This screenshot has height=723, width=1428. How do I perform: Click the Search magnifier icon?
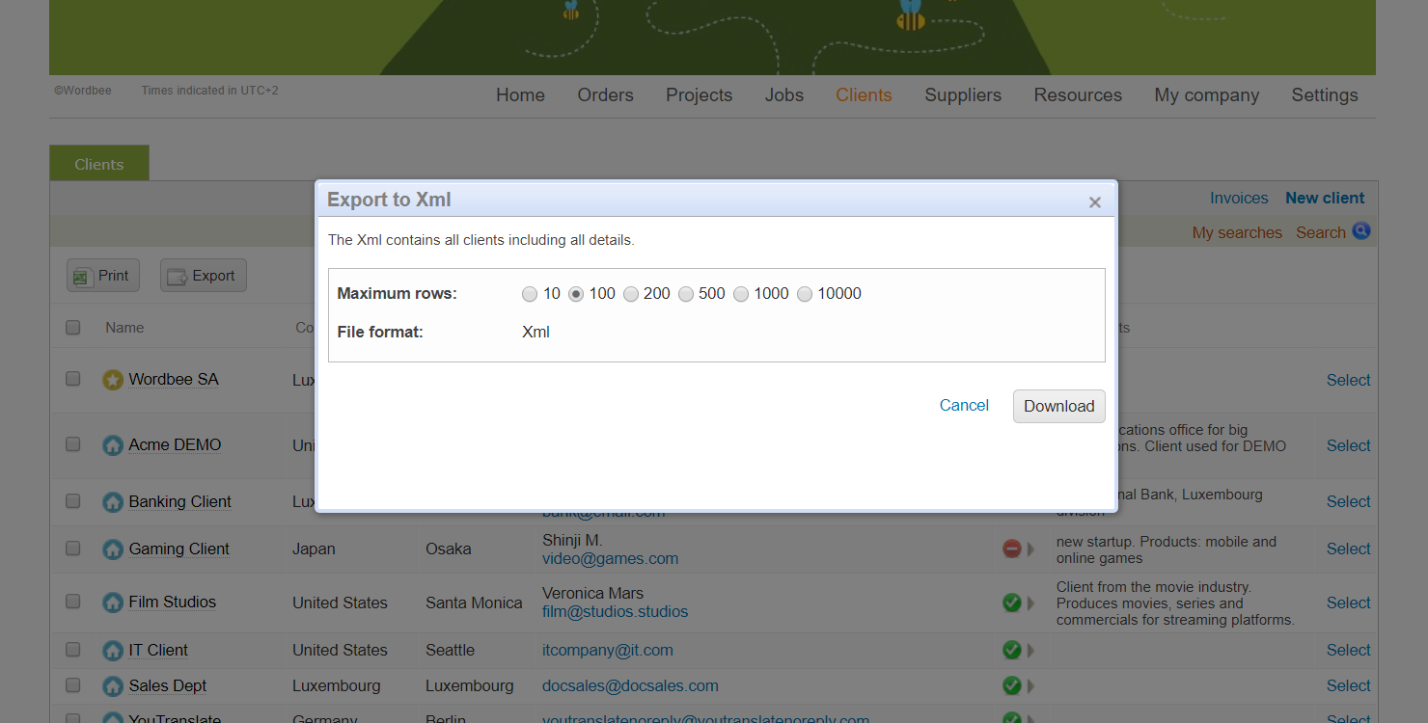[x=1360, y=231]
